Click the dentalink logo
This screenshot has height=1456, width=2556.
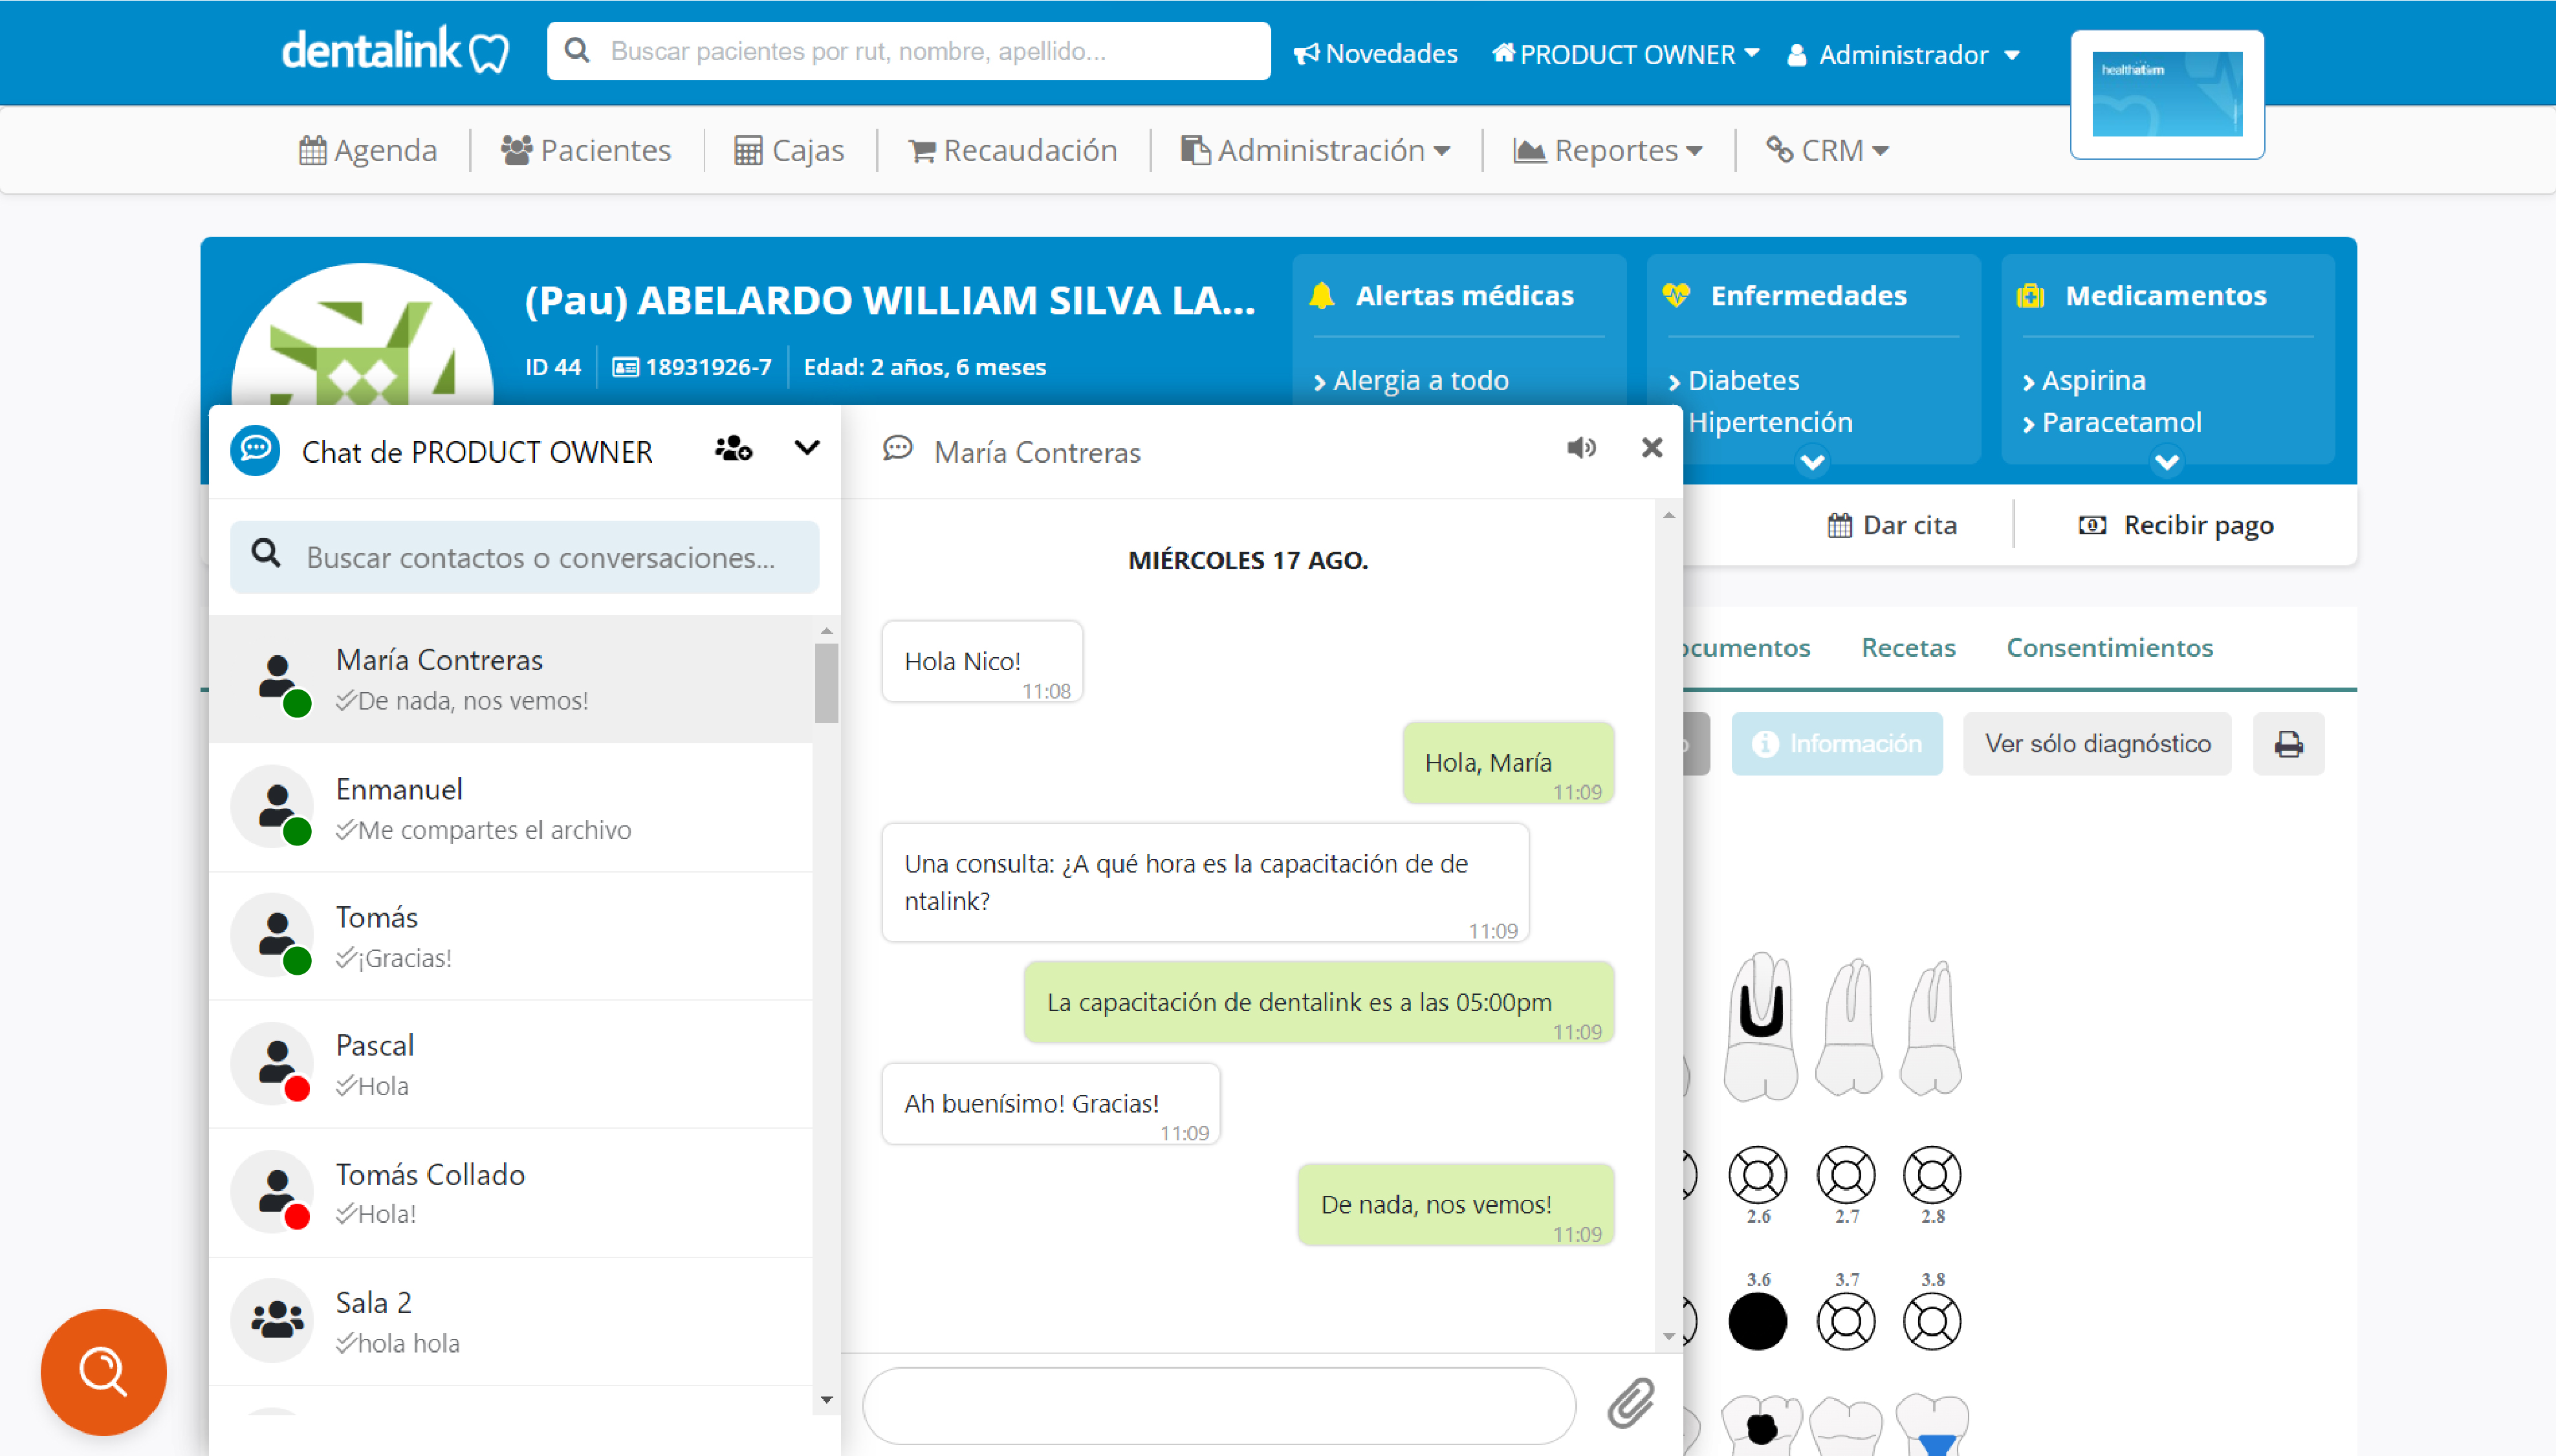(x=394, y=50)
